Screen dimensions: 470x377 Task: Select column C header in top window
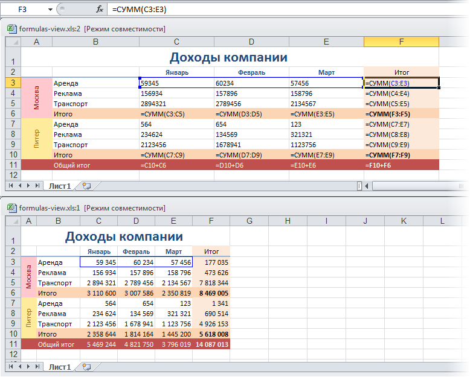click(176, 42)
